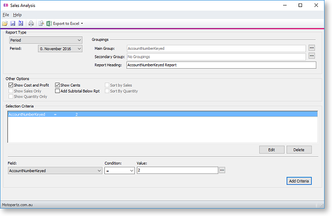This screenshot has width=332, height=216.
Task: Click the Add Criteria button
Action: click(x=299, y=181)
